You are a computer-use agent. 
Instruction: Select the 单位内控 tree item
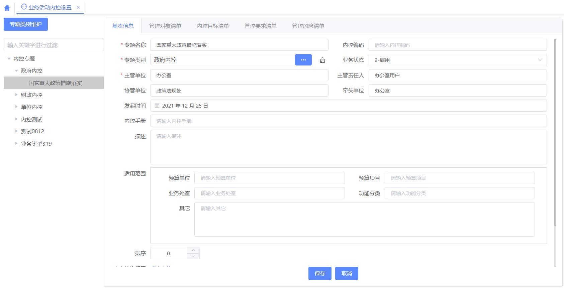point(32,107)
